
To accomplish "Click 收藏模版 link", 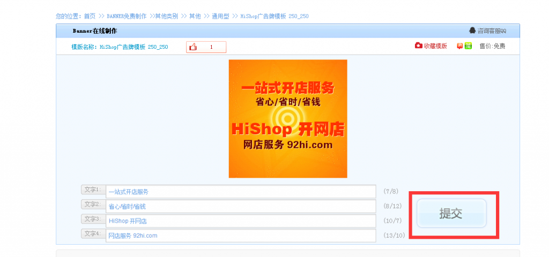I will point(435,46).
